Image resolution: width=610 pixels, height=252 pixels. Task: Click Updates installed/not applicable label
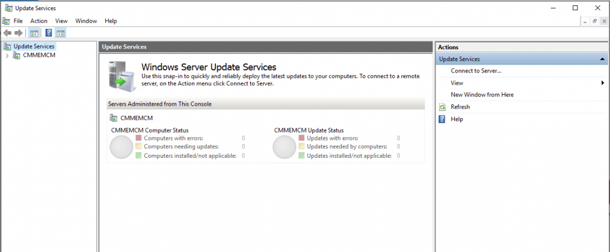pyautogui.click(x=350, y=156)
